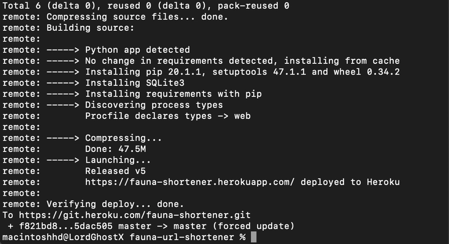
Task: Click the 'Installing requirements with pip' line
Action: click(x=173, y=94)
